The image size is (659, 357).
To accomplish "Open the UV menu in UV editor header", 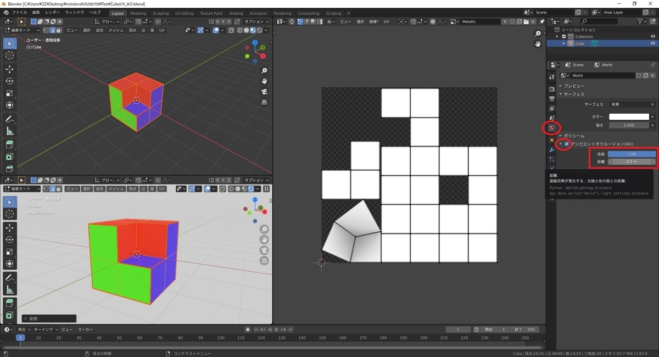I will (x=386, y=21).
